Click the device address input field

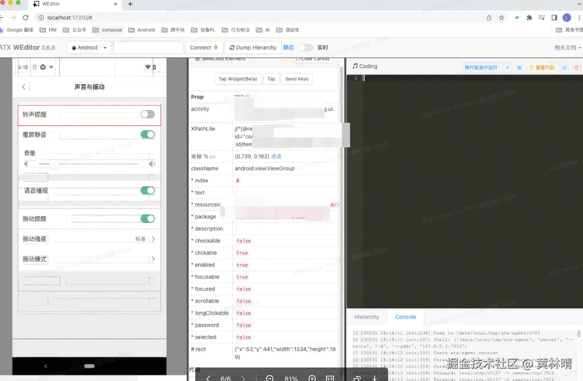pyautogui.click(x=148, y=48)
